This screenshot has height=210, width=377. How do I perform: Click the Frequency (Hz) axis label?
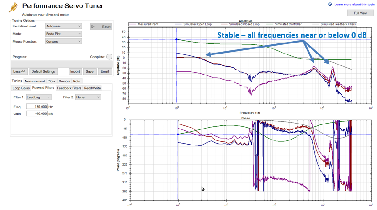[x=250, y=113]
